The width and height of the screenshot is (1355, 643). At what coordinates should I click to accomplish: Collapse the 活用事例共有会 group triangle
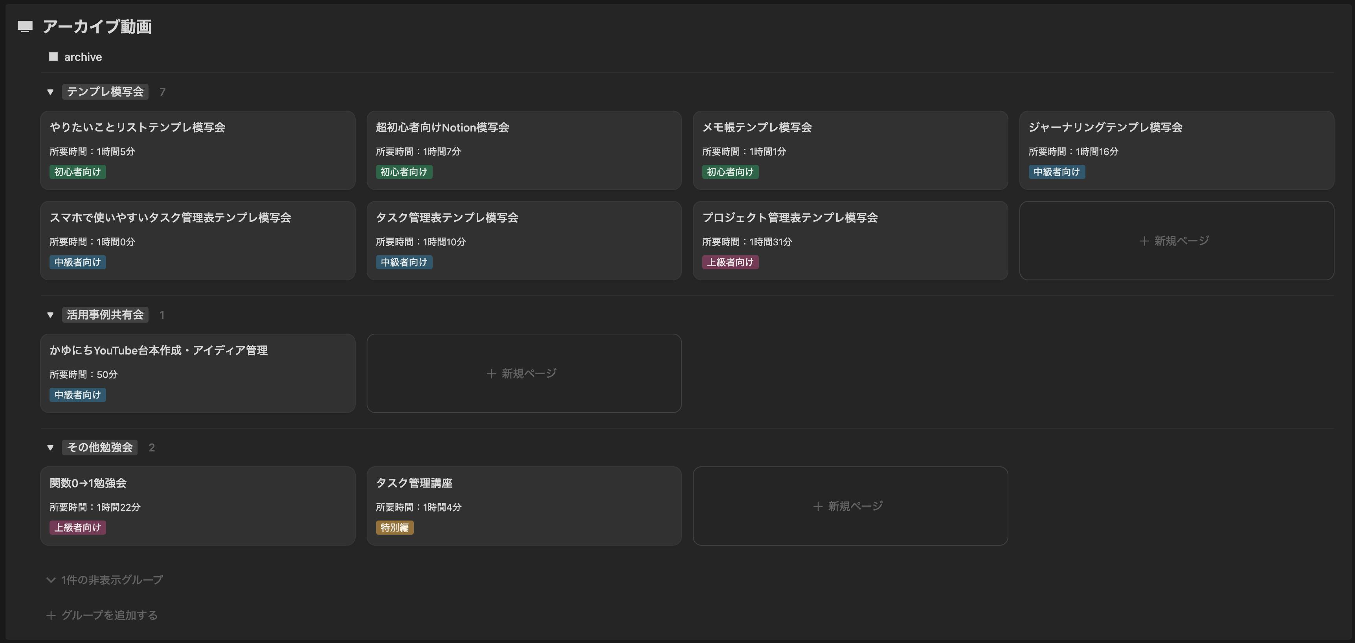[50, 315]
